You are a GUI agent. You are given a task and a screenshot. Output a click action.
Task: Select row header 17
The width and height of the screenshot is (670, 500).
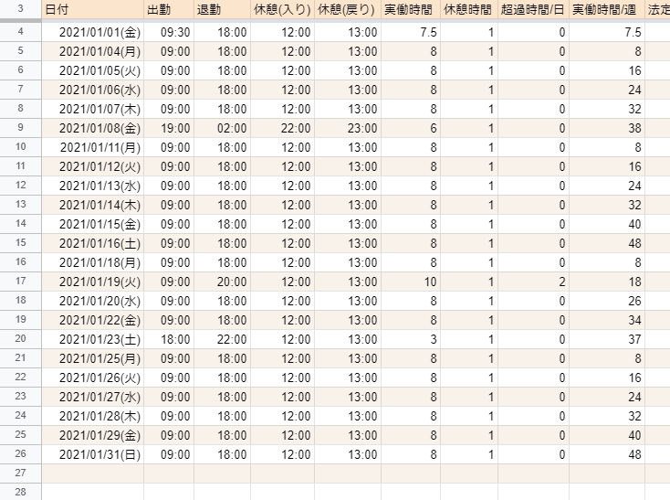click(x=20, y=282)
